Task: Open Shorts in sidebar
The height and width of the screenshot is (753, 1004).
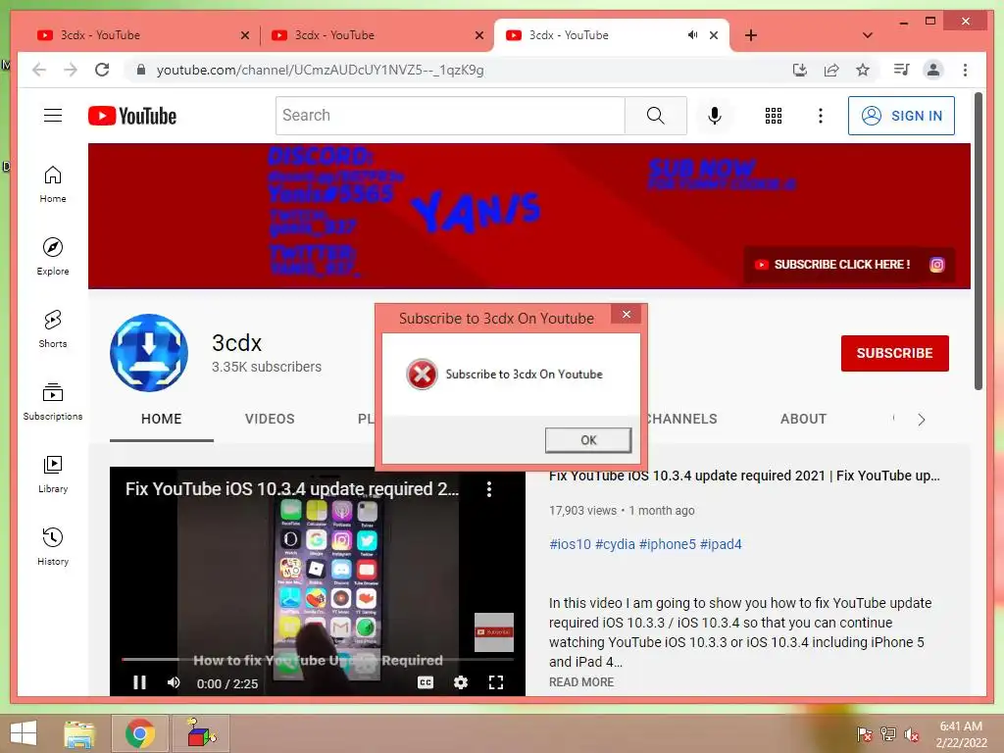Action: pos(53,329)
